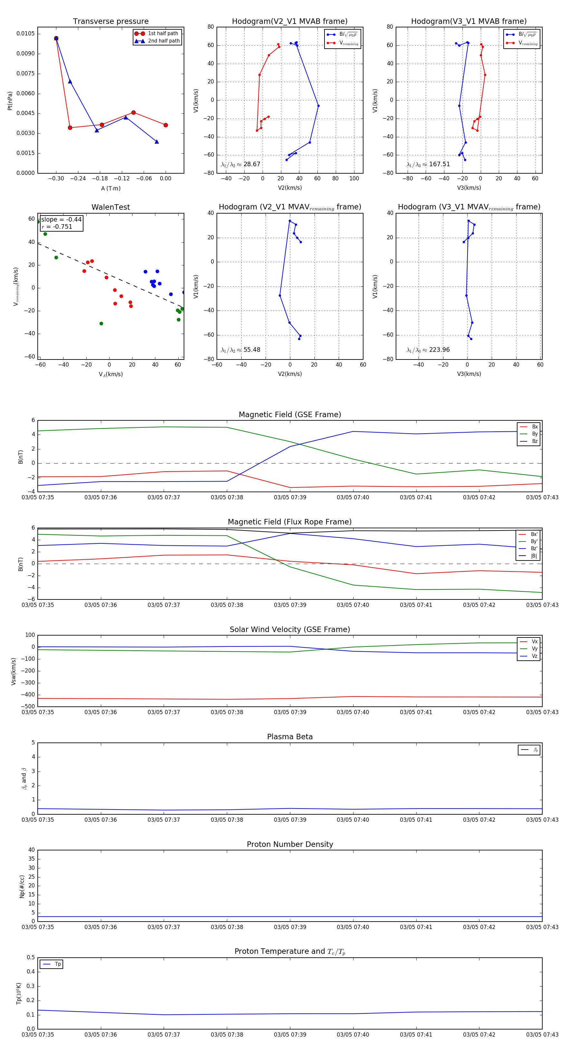Click the "A (T·m)" x-axis label
580x1063 pixels.
tap(111, 188)
